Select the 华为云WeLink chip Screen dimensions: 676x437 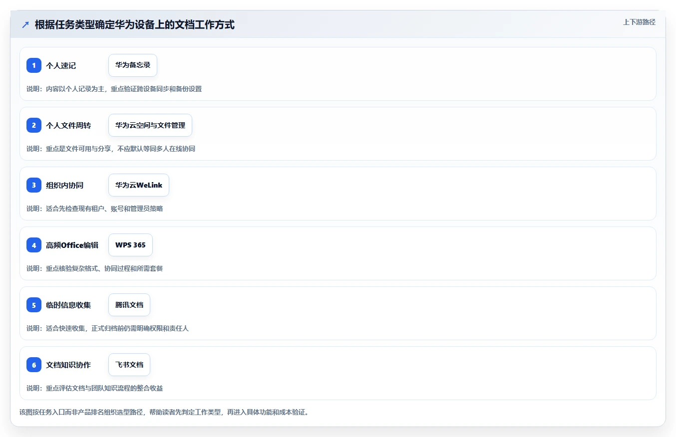[139, 185]
